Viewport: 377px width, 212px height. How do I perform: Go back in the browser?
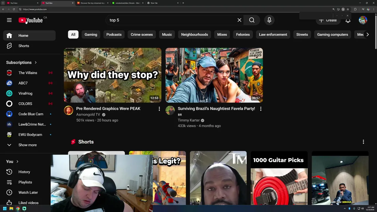pos(3,9)
